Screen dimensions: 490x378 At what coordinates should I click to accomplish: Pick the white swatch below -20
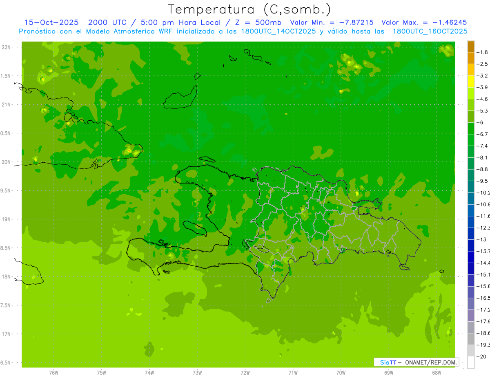[471, 363]
